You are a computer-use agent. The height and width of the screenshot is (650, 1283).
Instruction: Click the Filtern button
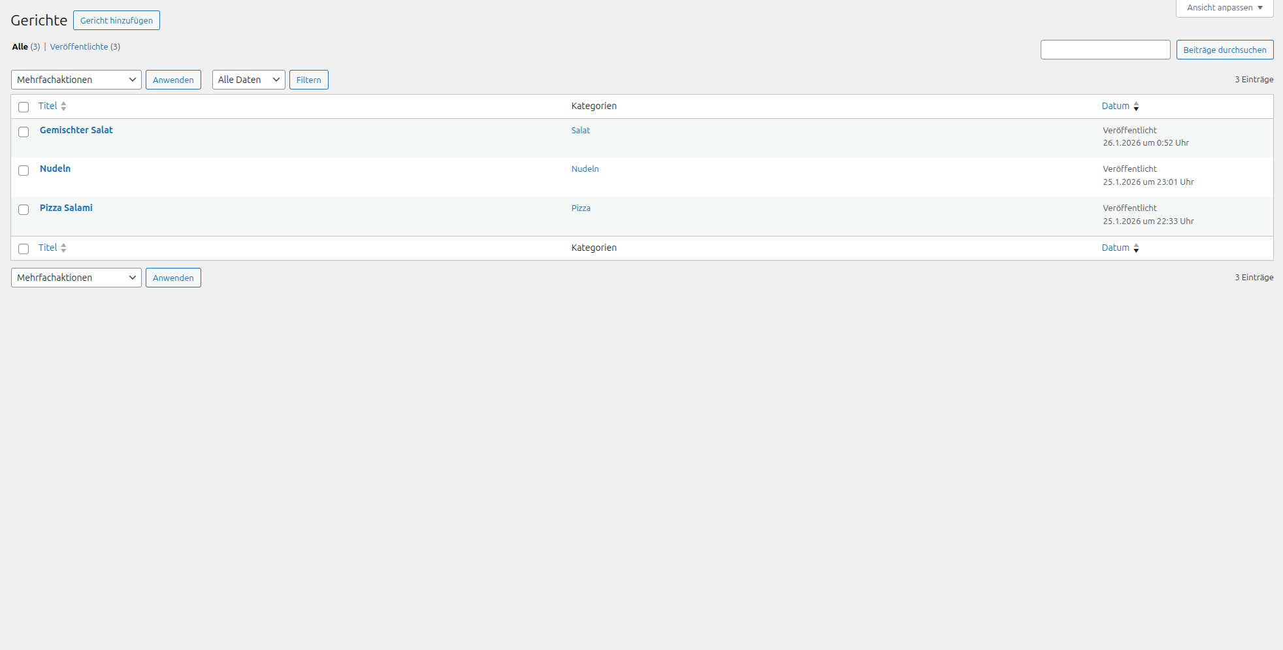click(308, 80)
